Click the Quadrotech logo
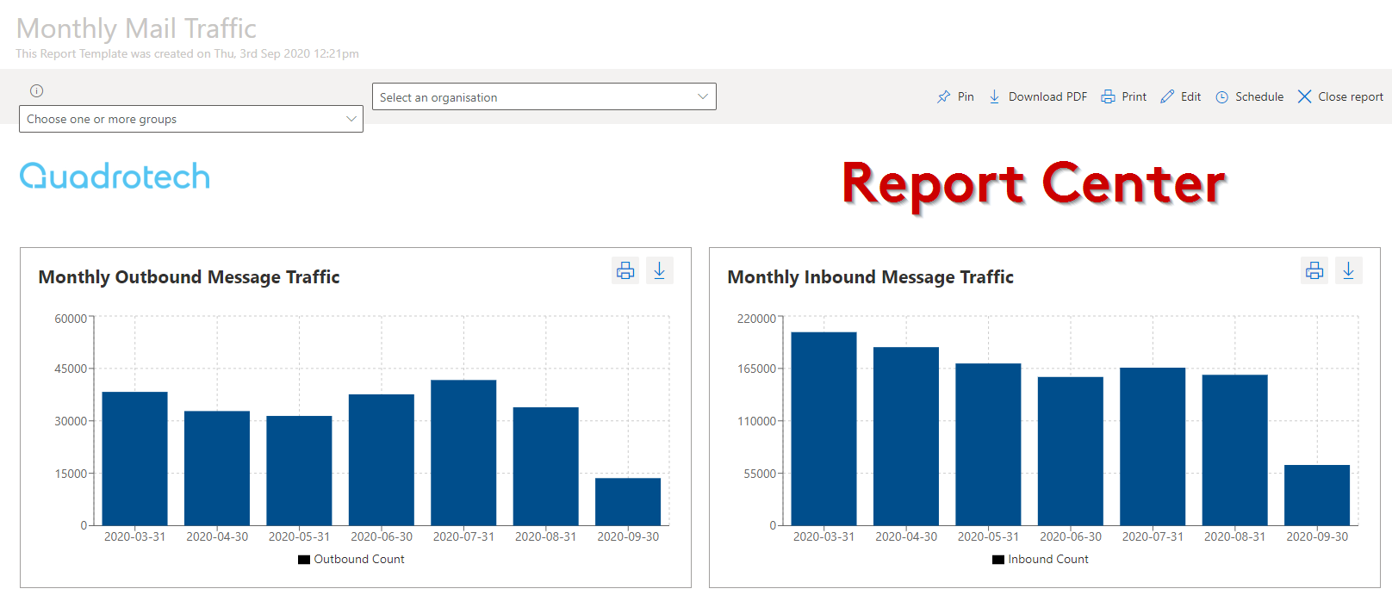The image size is (1392, 595). coord(115,176)
